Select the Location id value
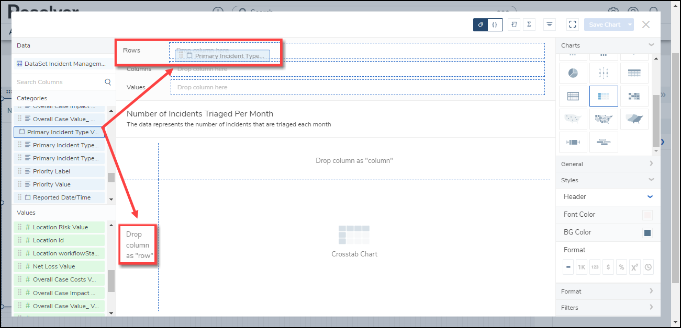Image resolution: width=681 pixels, height=328 pixels. tap(59, 240)
